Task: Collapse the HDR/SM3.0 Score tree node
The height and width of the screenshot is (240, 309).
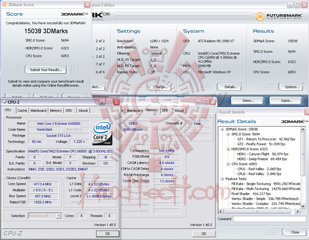Action: coord(228,149)
